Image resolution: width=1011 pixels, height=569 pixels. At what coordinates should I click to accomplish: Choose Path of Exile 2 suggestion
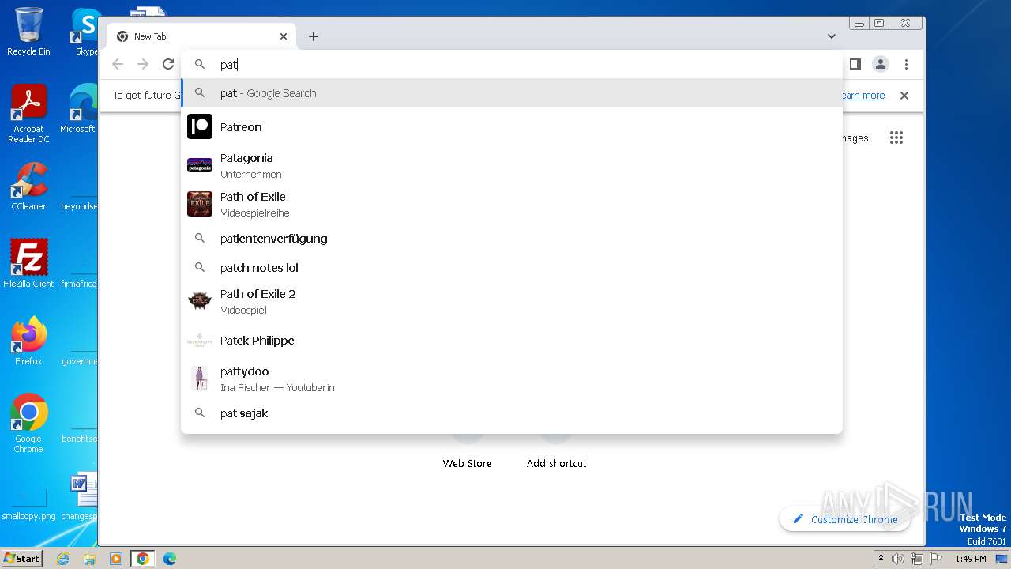pos(512,301)
